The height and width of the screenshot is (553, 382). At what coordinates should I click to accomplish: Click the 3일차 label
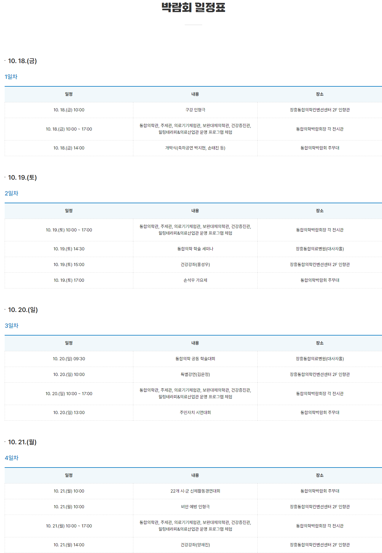[12, 326]
